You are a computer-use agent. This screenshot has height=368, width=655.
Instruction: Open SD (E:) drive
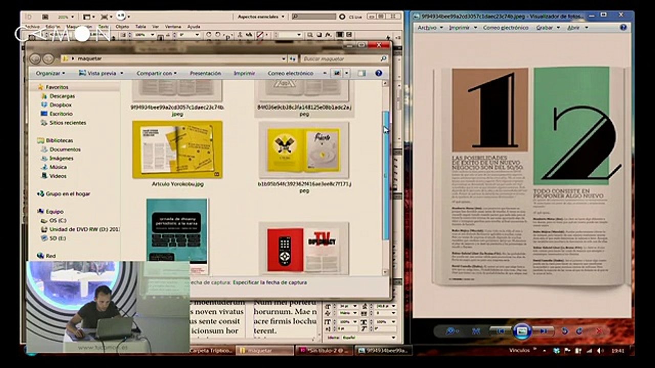(57, 238)
